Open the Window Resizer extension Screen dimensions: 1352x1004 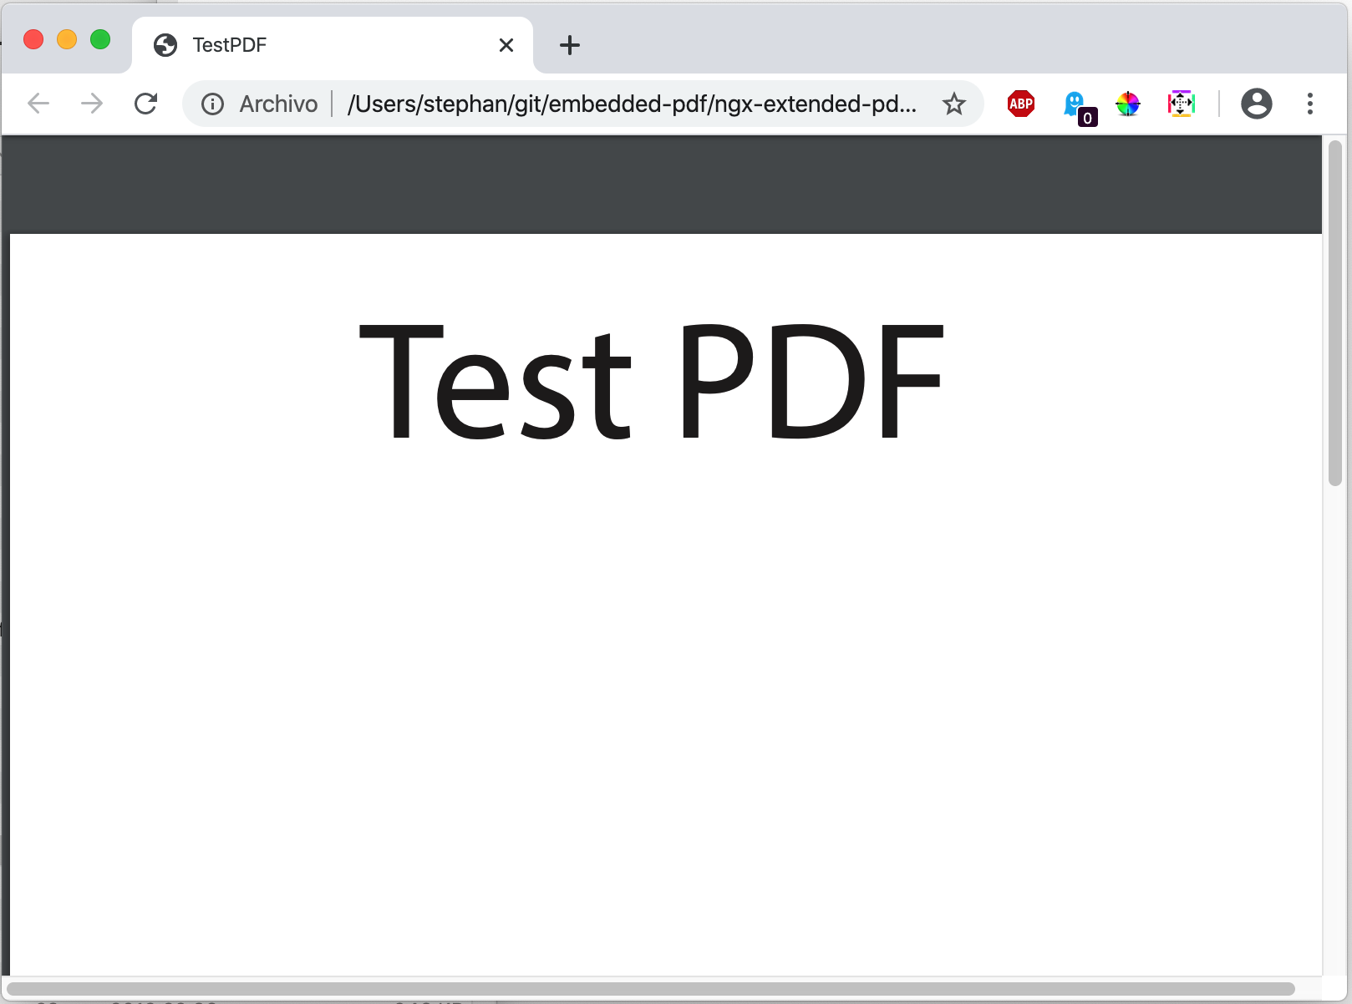[1181, 104]
